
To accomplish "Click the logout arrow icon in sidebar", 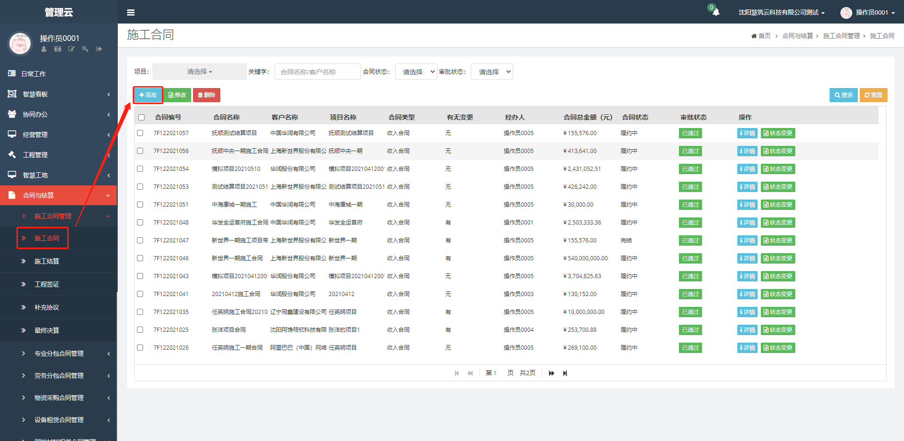I will 99,49.
